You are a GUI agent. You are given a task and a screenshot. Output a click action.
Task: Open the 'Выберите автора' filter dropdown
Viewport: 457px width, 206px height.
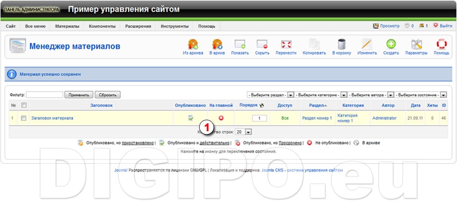(x=390, y=95)
